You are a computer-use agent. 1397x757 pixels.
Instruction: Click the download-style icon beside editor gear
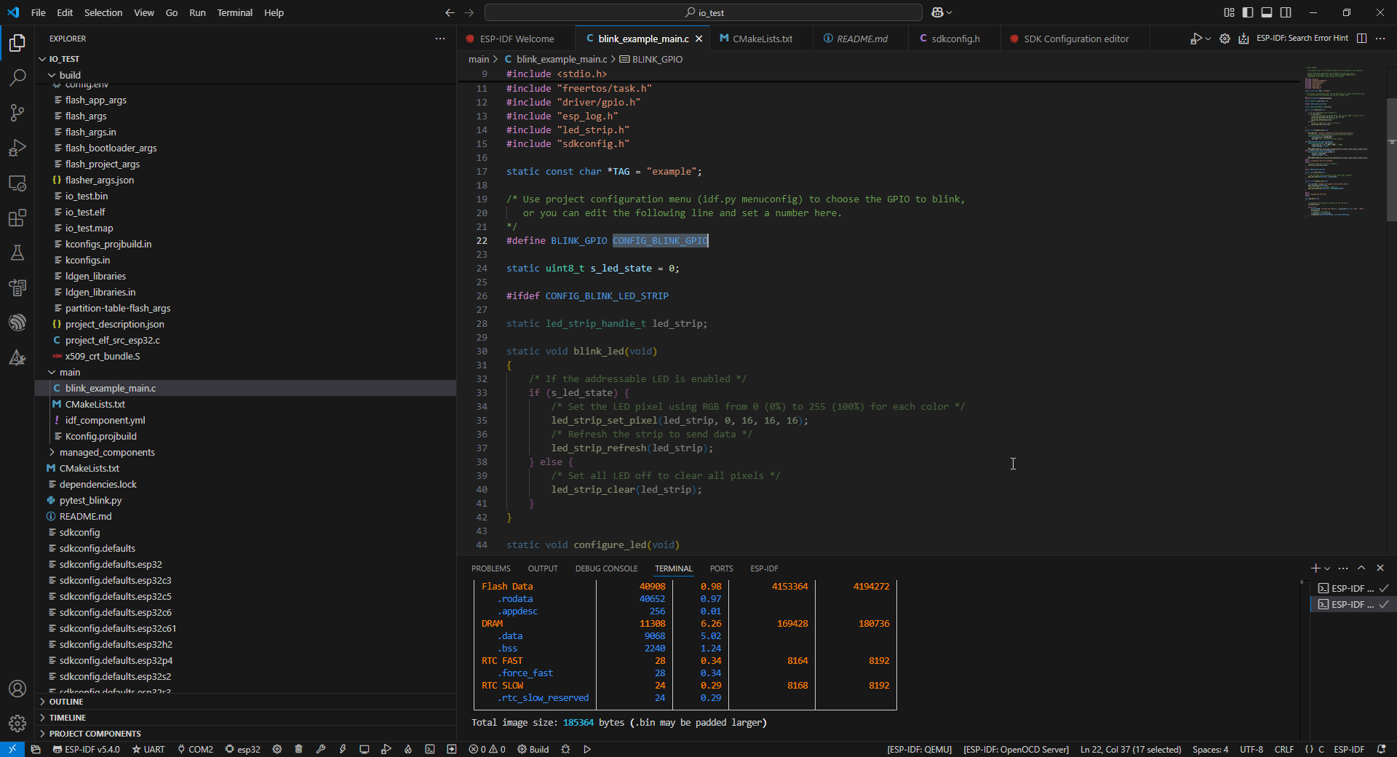(1244, 39)
